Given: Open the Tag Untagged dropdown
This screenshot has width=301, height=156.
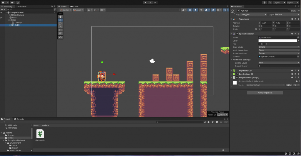Looking at the screenshot, I should tap(253, 15).
